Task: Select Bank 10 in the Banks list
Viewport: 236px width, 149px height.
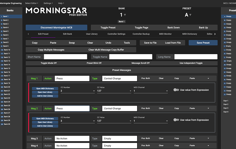Action: click(x=8, y=50)
